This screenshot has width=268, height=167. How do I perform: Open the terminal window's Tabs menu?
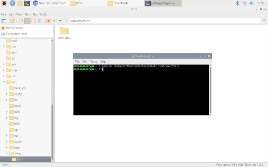(x=93, y=61)
